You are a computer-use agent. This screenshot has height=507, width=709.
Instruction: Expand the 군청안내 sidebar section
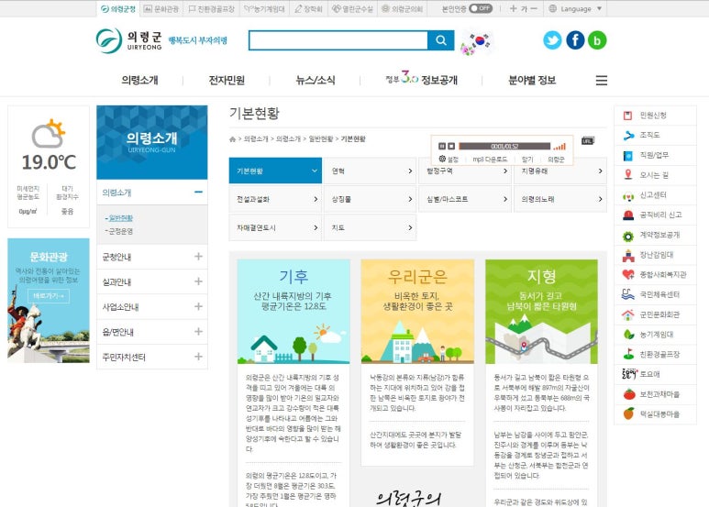tap(198, 257)
